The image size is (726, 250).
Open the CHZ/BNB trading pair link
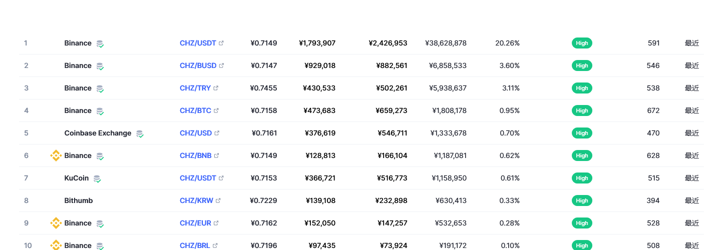tap(196, 155)
